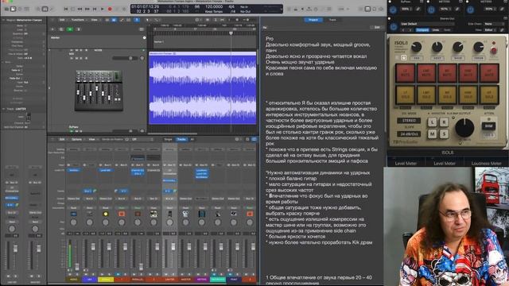Toggle power on second top plugin window

click(x=431, y=10)
